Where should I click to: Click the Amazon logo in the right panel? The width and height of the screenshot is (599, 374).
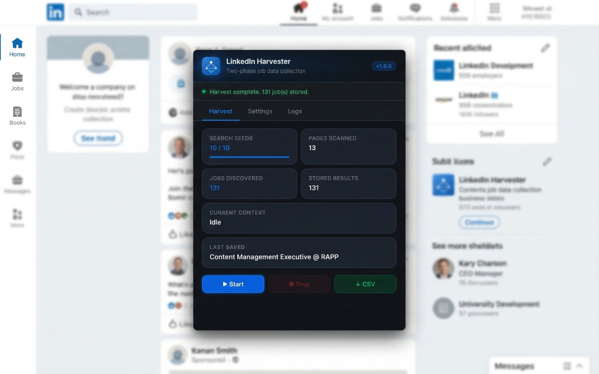point(444,100)
